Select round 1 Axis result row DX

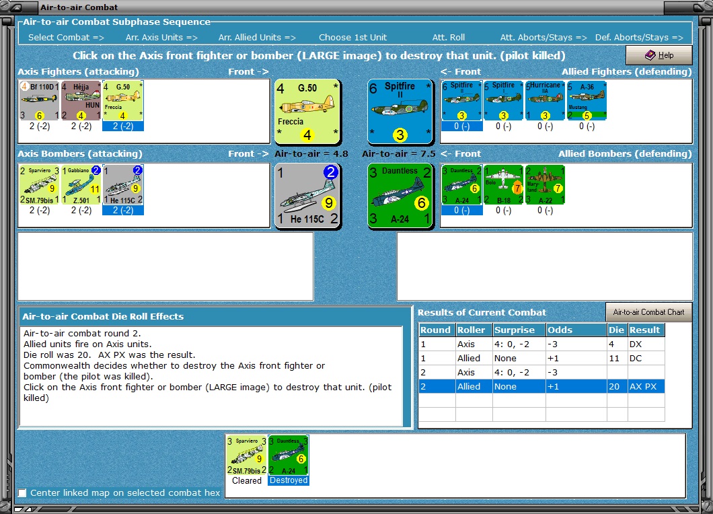(541, 344)
